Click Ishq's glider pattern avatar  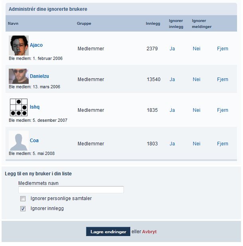coord(19,107)
